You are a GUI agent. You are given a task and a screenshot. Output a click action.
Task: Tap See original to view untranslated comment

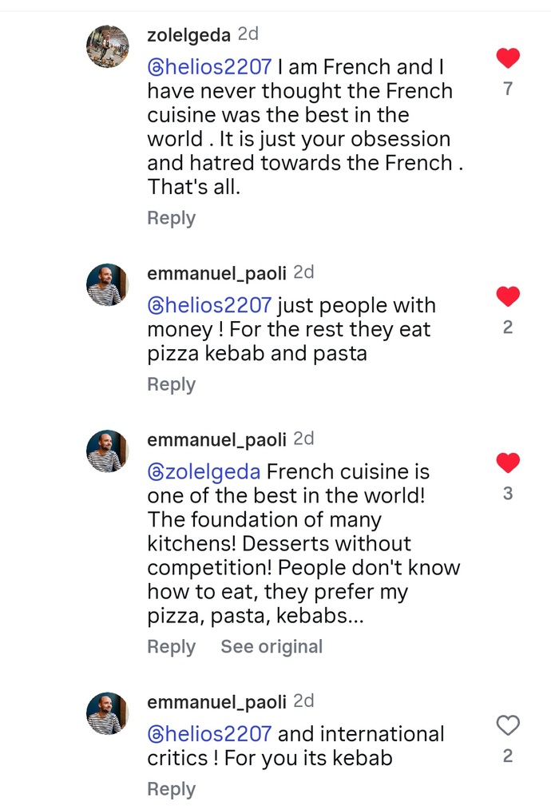pyautogui.click(x=272, y=647)
